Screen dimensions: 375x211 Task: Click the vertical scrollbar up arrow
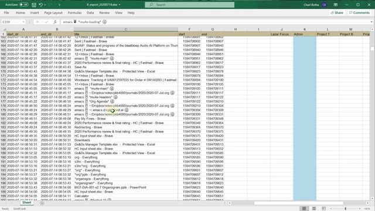coord(372,29)
